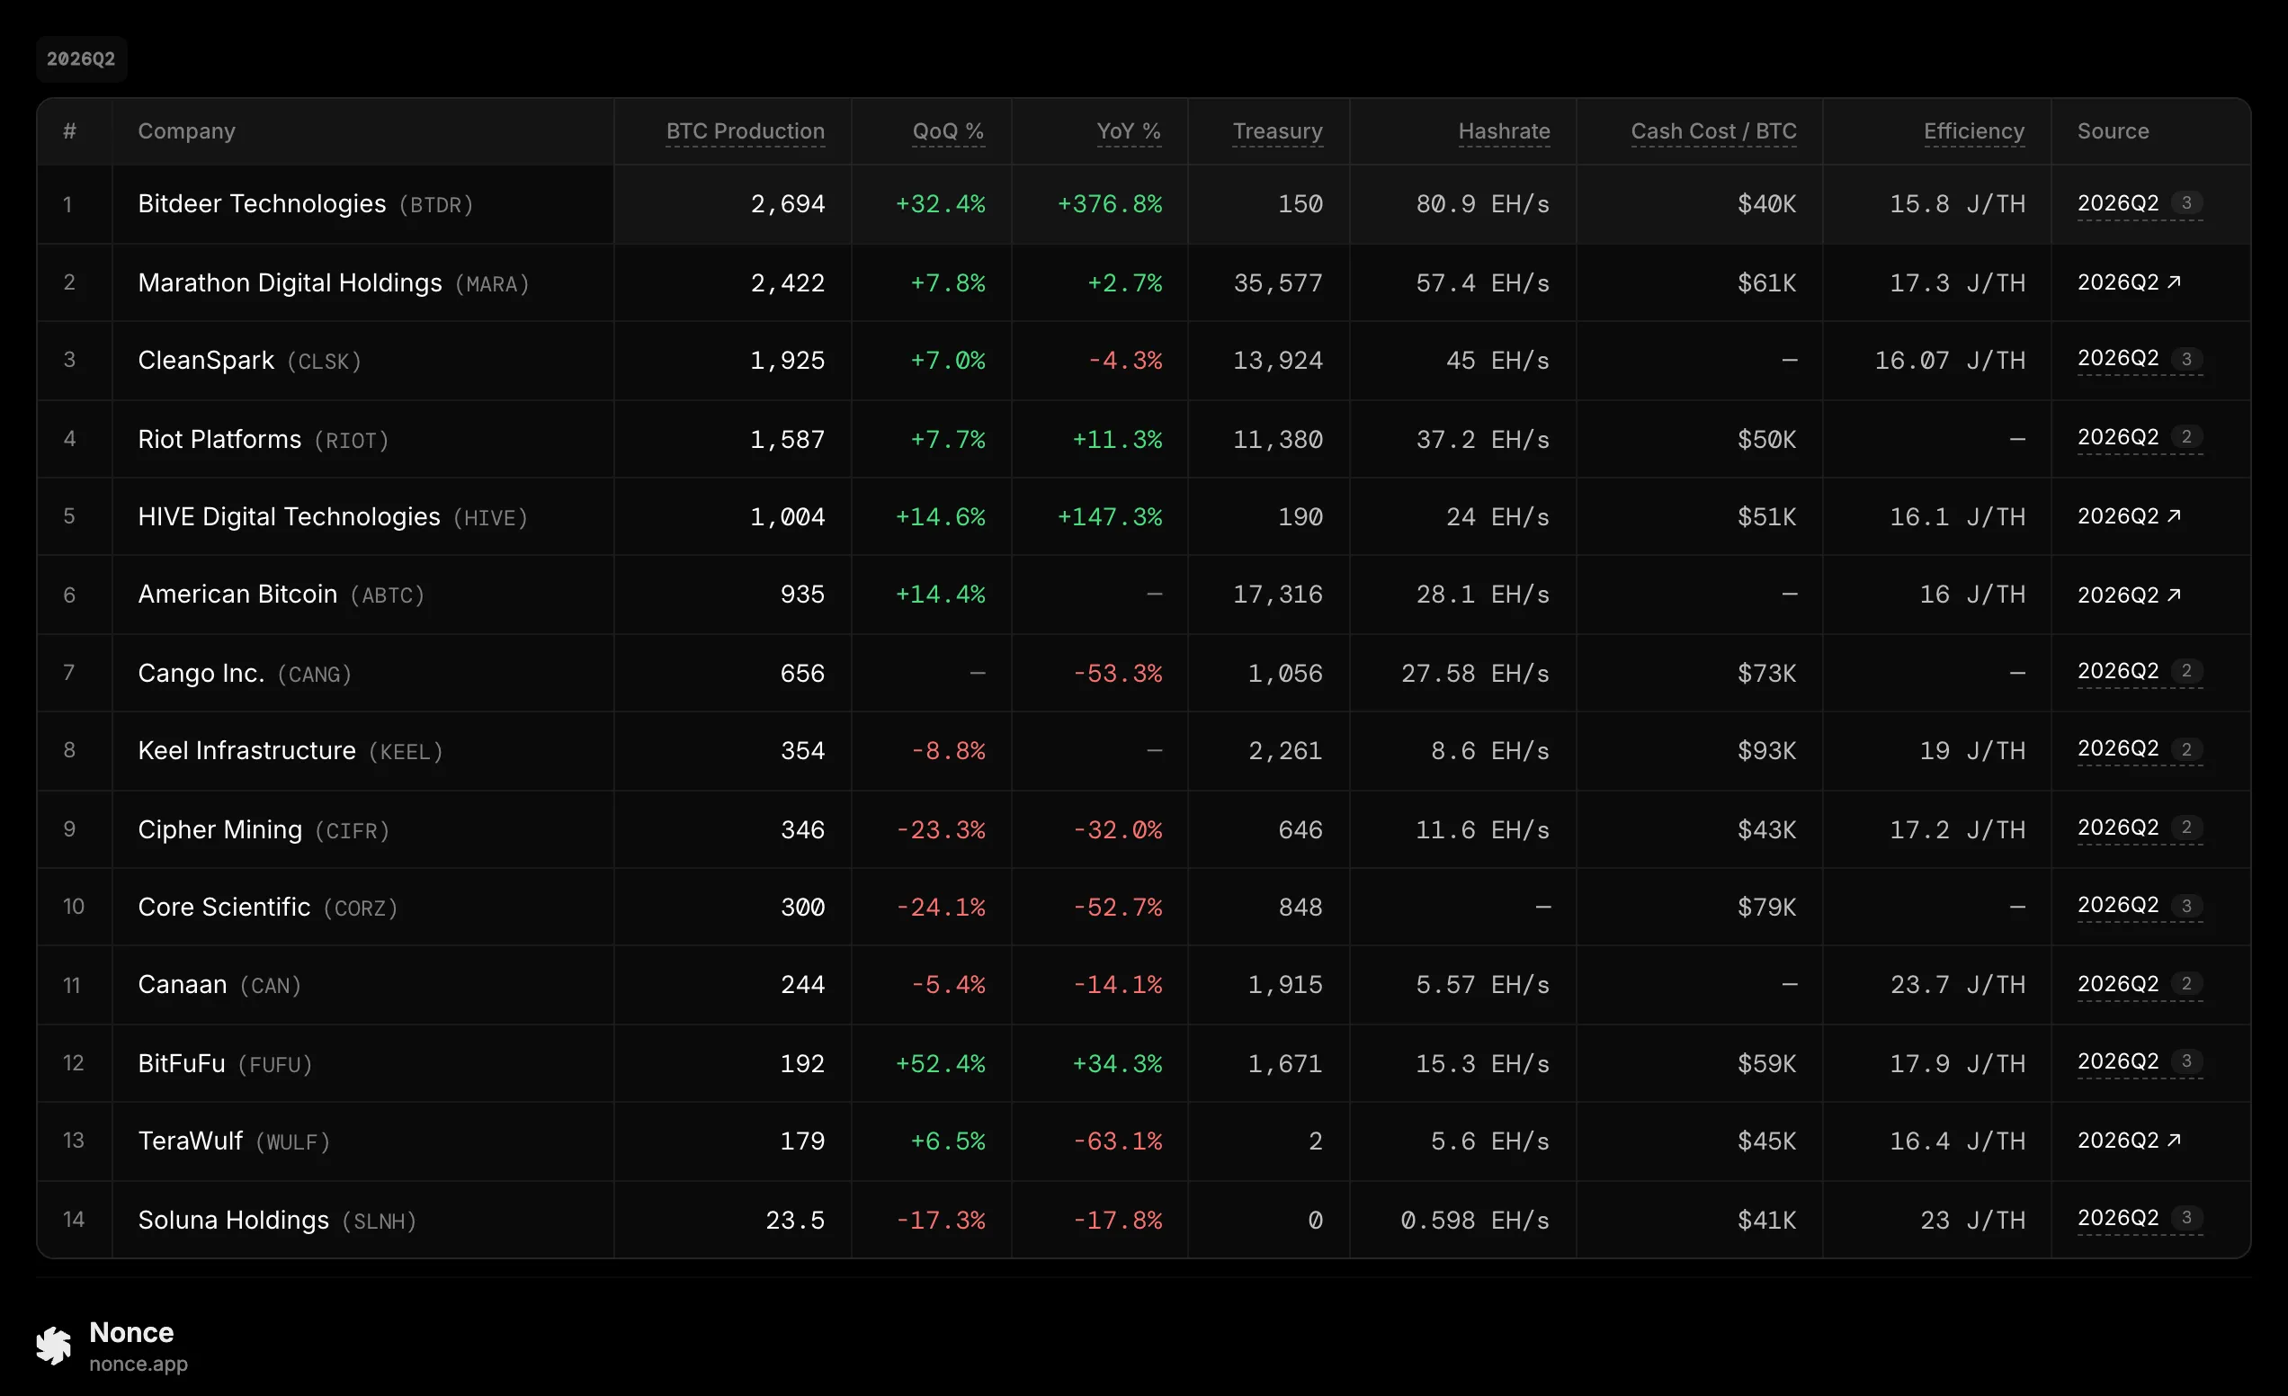2288x1396 pixels.
Task: Click BTC production value 2,694
Action: coord(788,203)
